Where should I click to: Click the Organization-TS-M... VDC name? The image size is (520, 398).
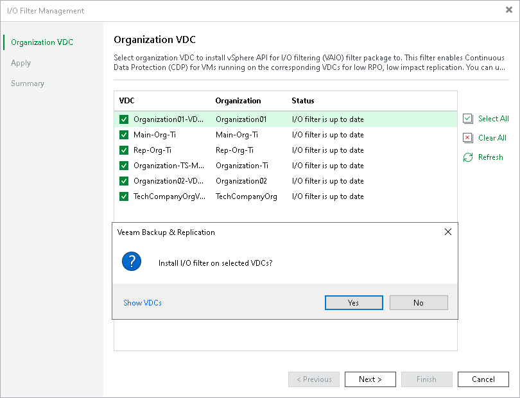pyautogui.click(x=169, y=166)
